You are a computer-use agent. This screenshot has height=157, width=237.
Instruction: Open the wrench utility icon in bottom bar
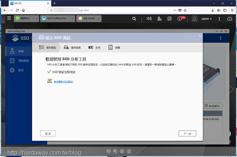click(115, 151)
